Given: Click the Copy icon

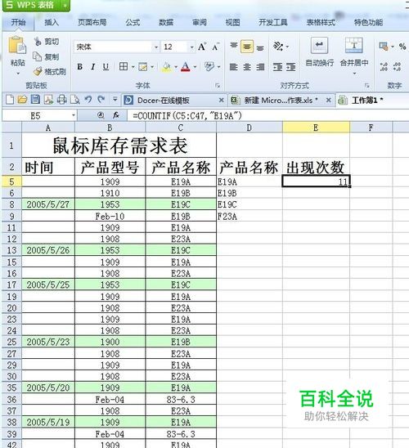Looking at the screenshot, I should click(38, 56).
